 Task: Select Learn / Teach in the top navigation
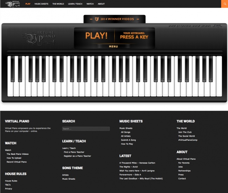(75, 4)
